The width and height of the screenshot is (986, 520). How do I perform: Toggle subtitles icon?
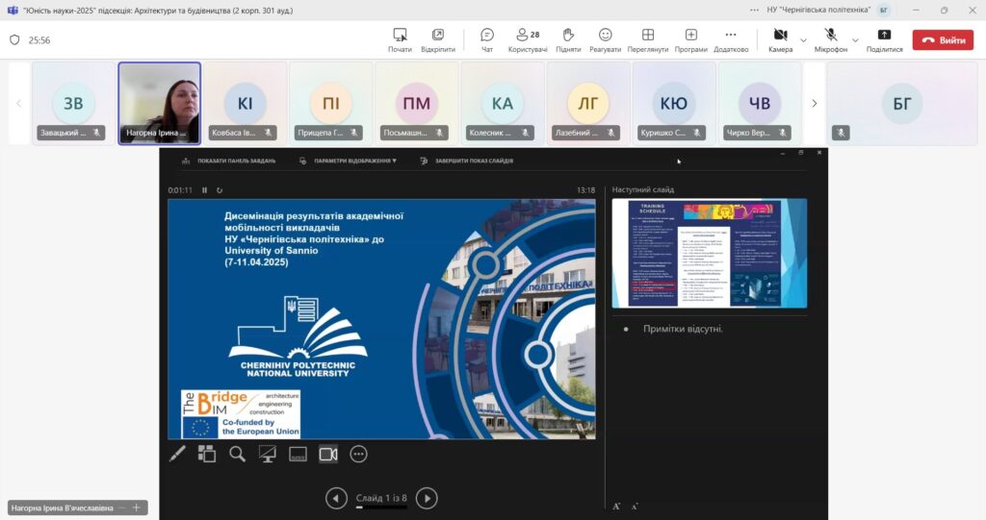coord(298,454)
